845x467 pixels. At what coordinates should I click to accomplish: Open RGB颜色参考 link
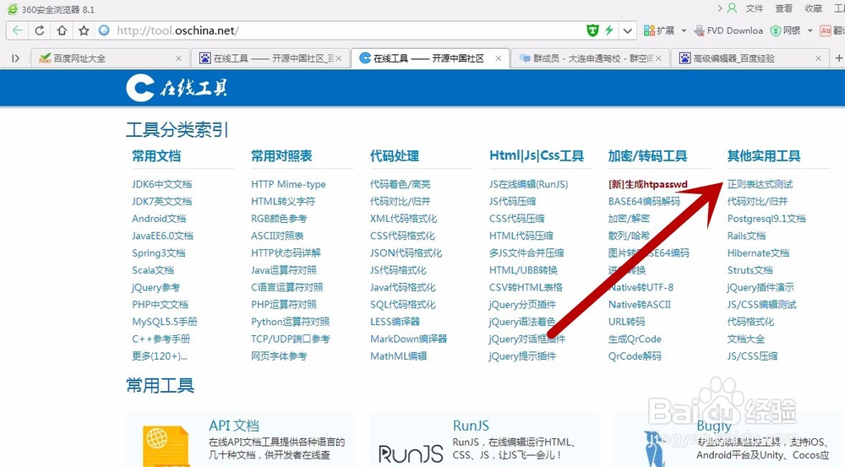point(279,219)
